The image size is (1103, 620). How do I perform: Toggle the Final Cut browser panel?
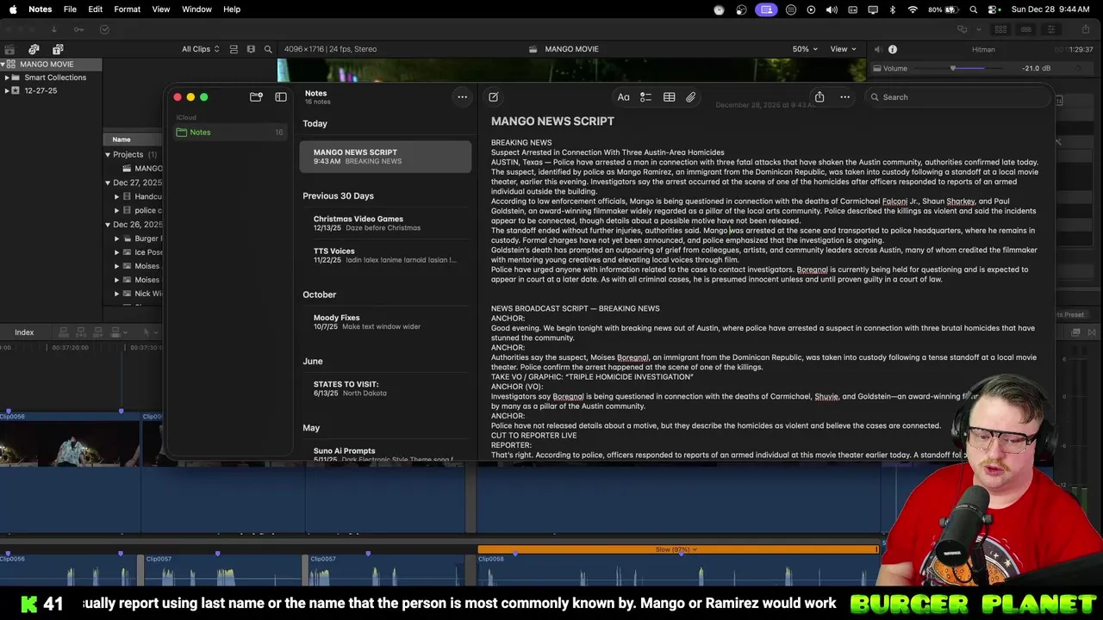tap(1000, 29)
